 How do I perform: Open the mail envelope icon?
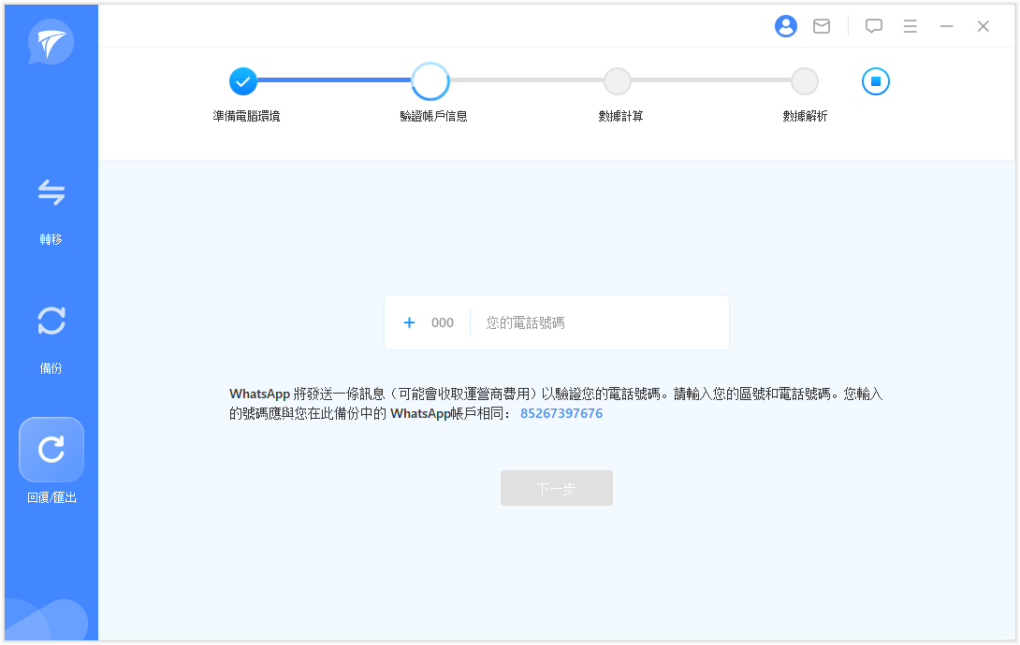pyautogui.click(x=822, y=26)
